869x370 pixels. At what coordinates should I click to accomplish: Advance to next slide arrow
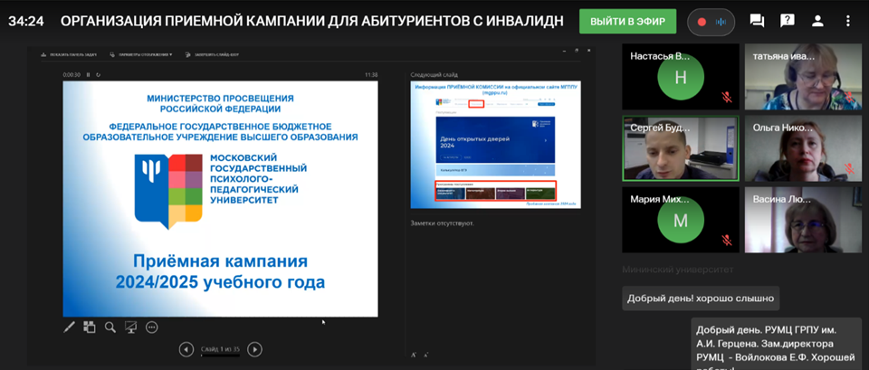click(x=254, y=349)
